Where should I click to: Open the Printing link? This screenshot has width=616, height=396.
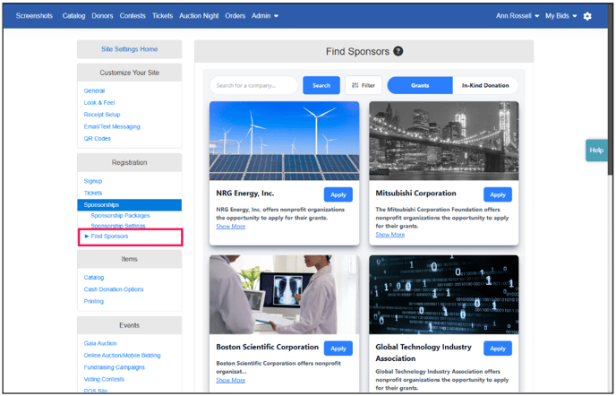(93, 301)
